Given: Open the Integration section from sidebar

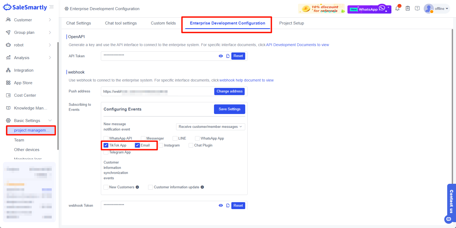Looking at the screenshot, I should (x=8, y=70).
